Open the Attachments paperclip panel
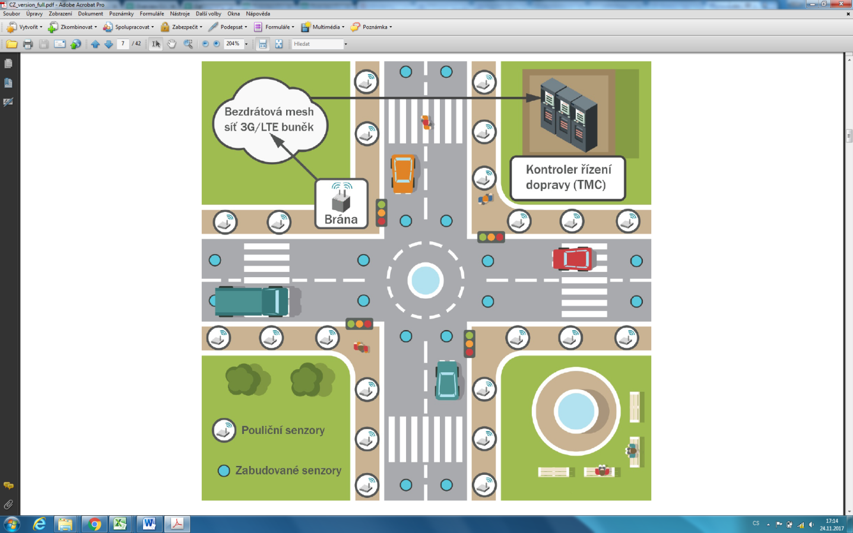The width and height of the screenshot is (853, 533). (x=8, y=505)
